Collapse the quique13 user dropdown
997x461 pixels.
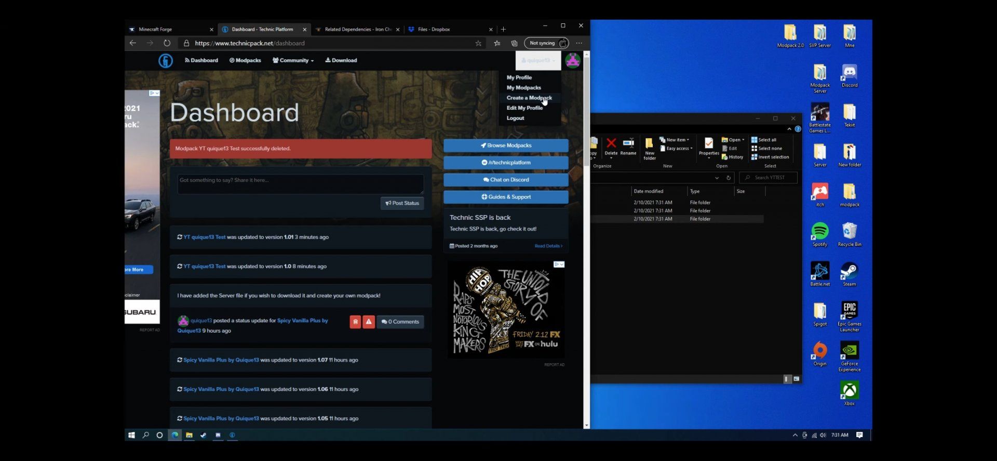click(538, 60)
